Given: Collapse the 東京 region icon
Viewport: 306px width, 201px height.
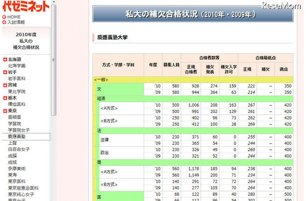Looking at the screenshot, I should (6, 111).
